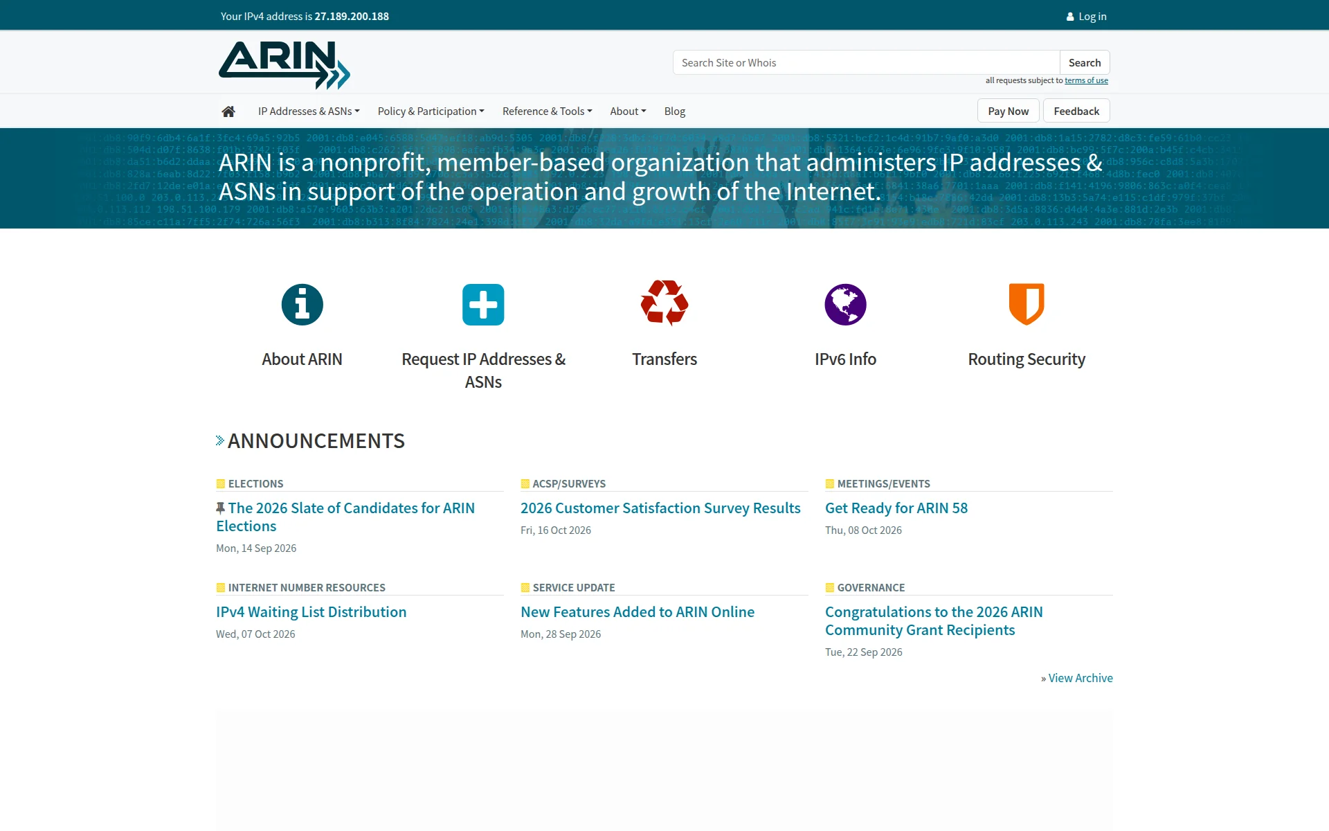Click the ELECTIONS category label
1329x831 pixels.
point(255,483)
